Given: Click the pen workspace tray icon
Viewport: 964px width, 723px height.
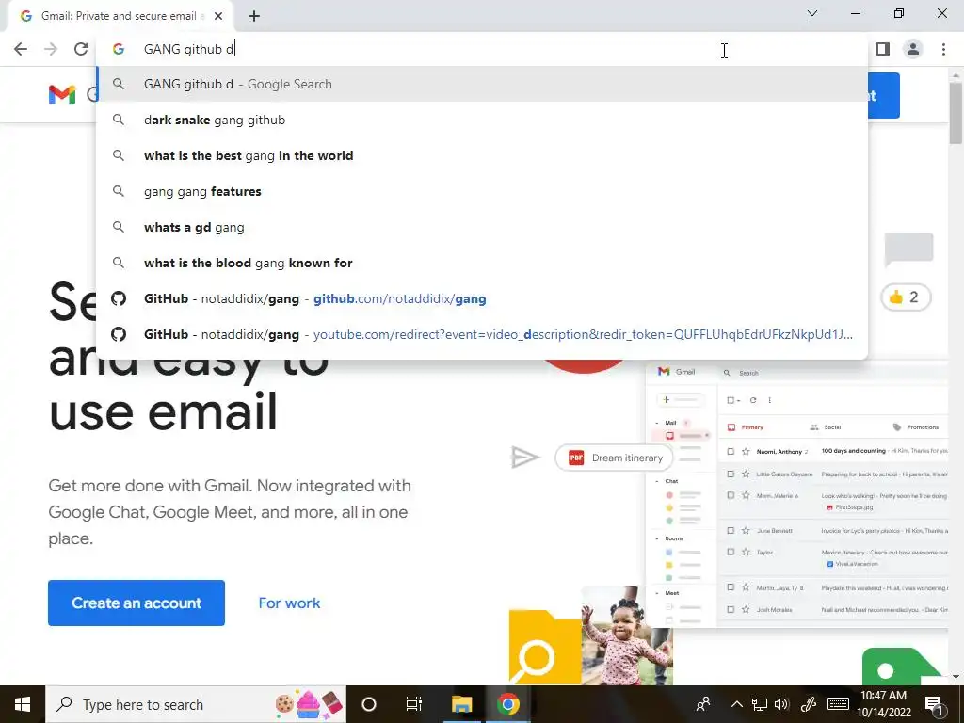Looking at the screenshot, I should pos(809,704).
